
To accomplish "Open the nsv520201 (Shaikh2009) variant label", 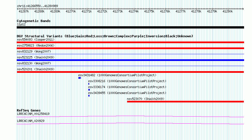I will point(36,69).
